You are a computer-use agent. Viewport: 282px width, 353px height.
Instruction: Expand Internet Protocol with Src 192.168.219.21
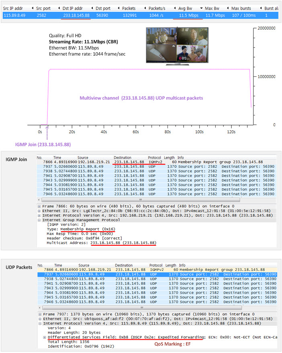click(39, 215)
